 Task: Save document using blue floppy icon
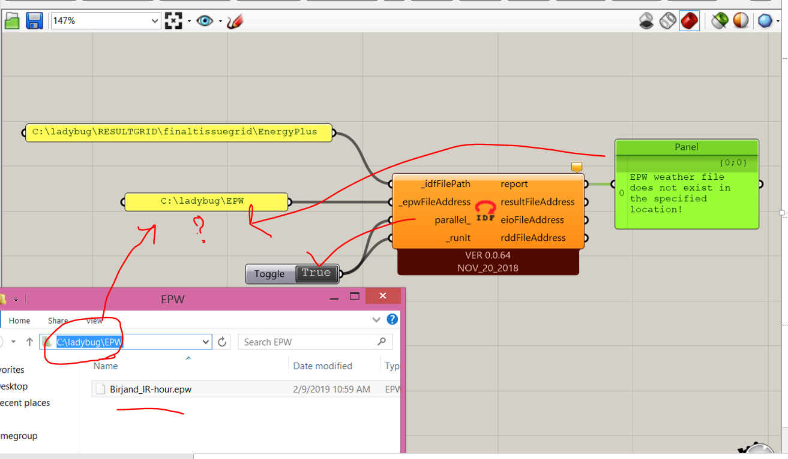[34, 21]
